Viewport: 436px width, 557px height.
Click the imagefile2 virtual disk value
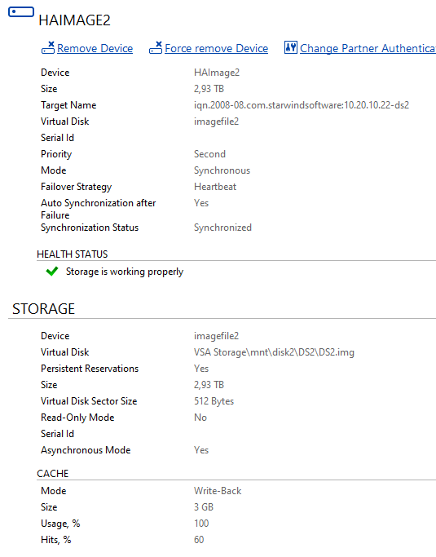216,122
